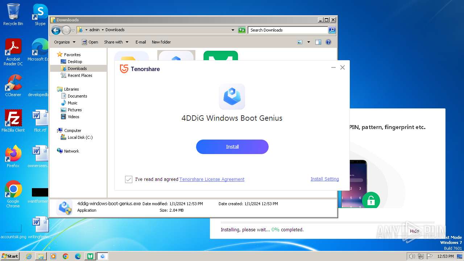Click the Tenorshare logo icon
Screen dimensions: 464x261
click(x=124, y=69)
